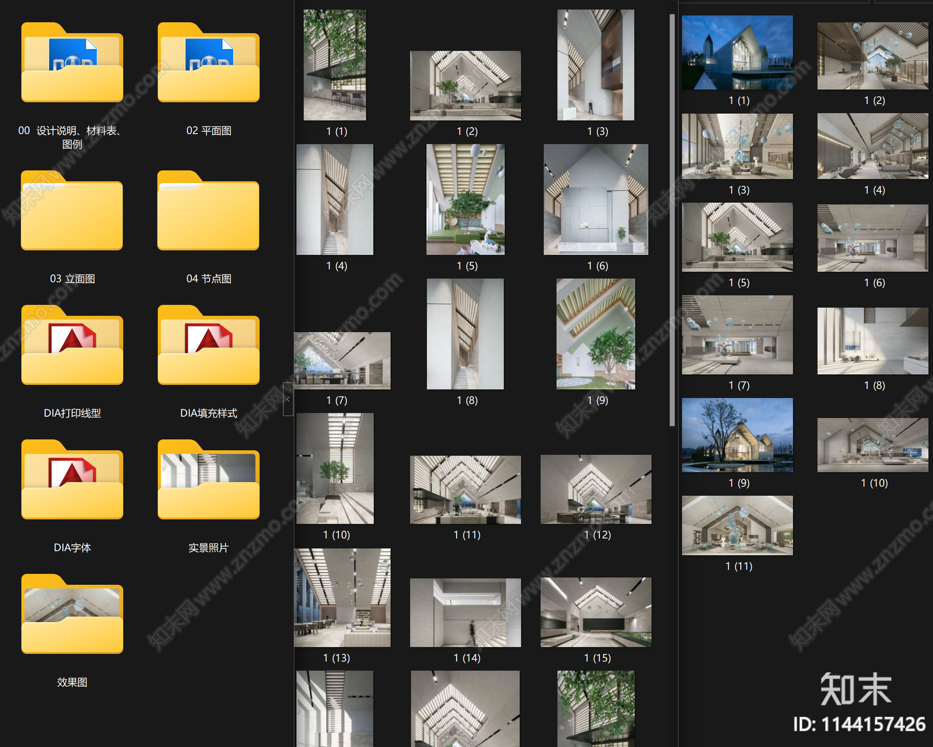933x747 pixels.
Task: Open the DIA字体 folder
Action: (x=72, y=479)
